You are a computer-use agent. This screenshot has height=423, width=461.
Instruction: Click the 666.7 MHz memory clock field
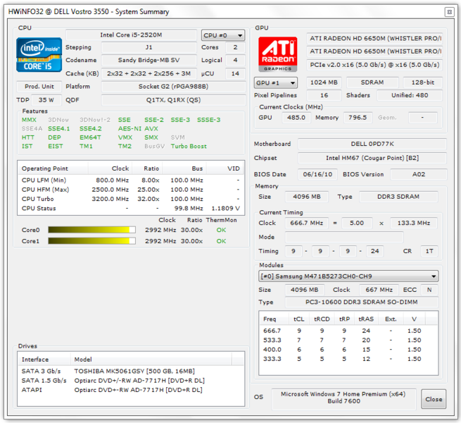[x=306, y=223]
